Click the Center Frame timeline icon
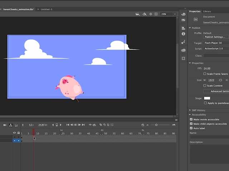The height and width of the screenshot is (171, 229). click(90, 125)
